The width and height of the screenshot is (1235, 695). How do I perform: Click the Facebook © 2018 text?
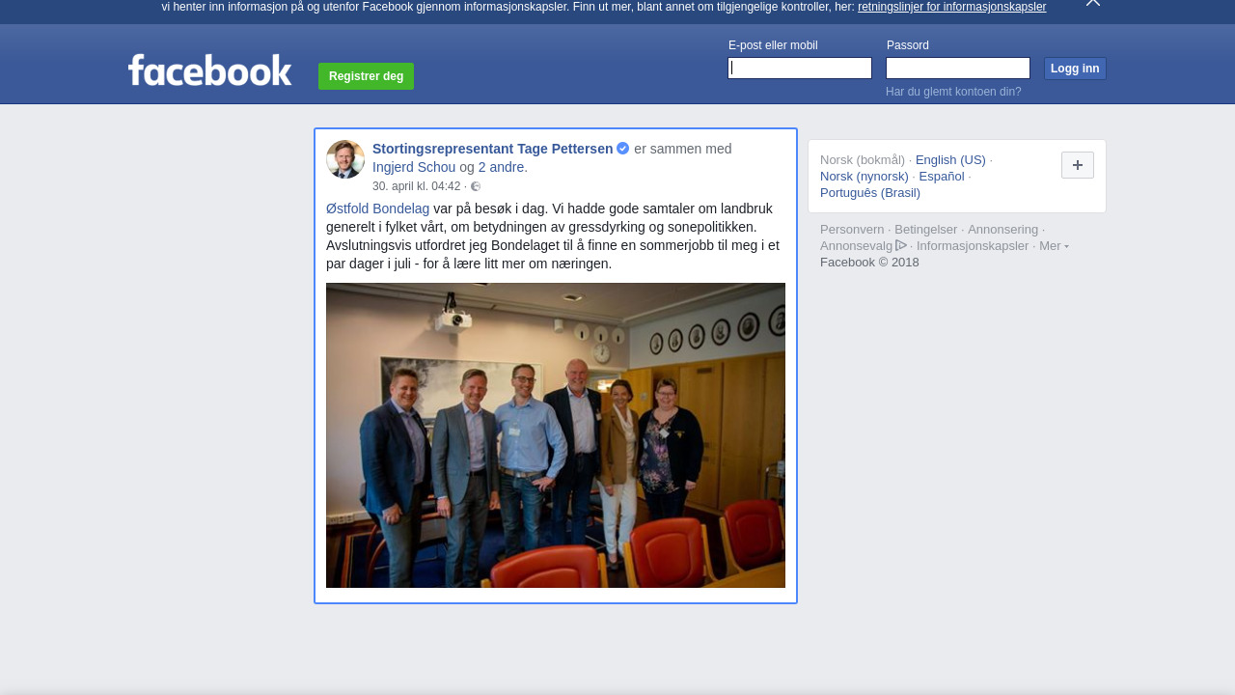pyautogui.click(x=869, y=263)
